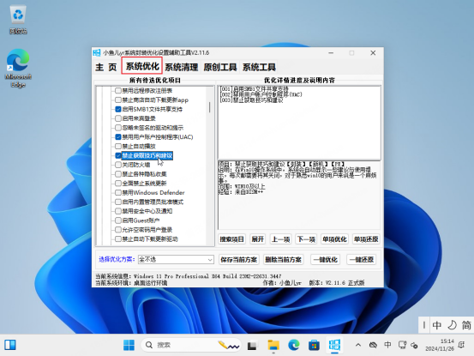Switch to the 主页 tab

[x=106, y=67]
